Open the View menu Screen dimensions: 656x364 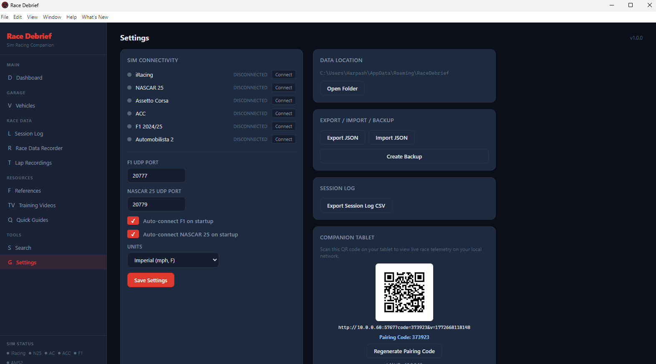click(33, 17)
